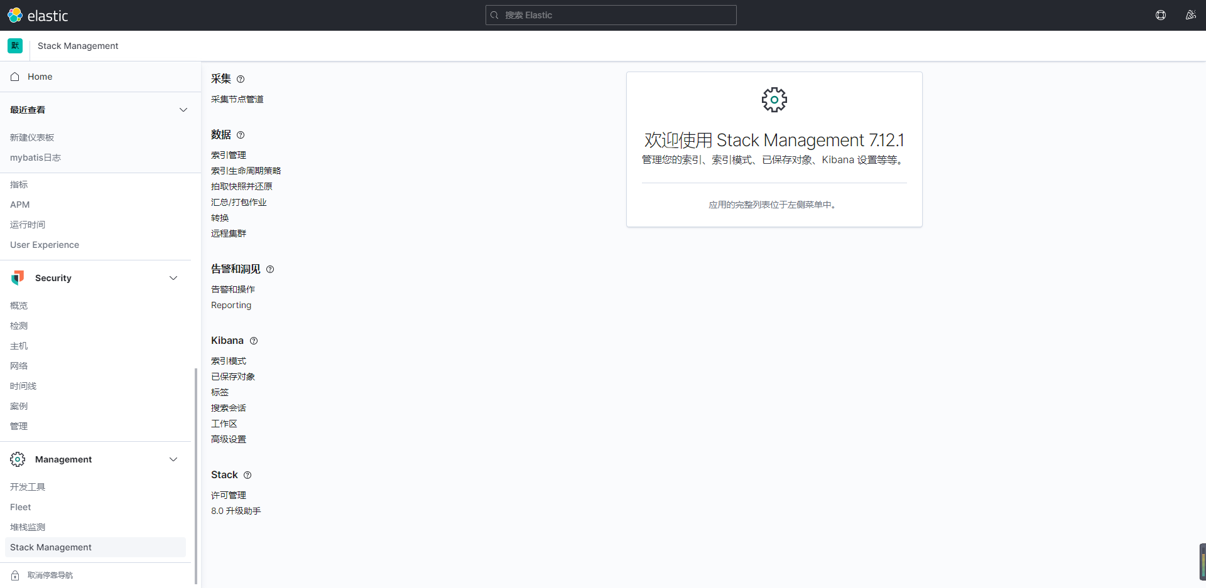Click help icon next to 告警和洞见 heading
This screenshot has height=588, width=1206.
(x=270, y=269)
